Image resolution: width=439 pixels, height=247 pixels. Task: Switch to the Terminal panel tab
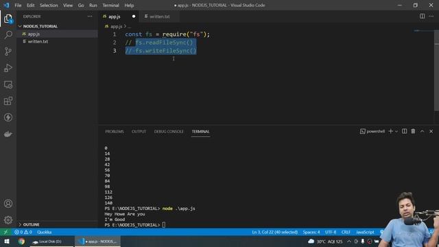coord(200,132)
